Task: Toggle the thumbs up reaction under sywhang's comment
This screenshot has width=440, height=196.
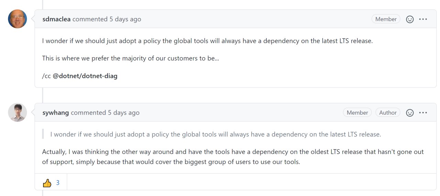Action: tap(51, 183)
